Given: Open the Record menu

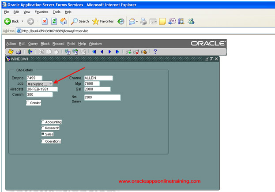Looking at the screenshot, I should (x=58, y=44).
